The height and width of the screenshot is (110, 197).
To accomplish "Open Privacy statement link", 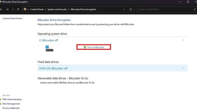I will pos(11,108).
